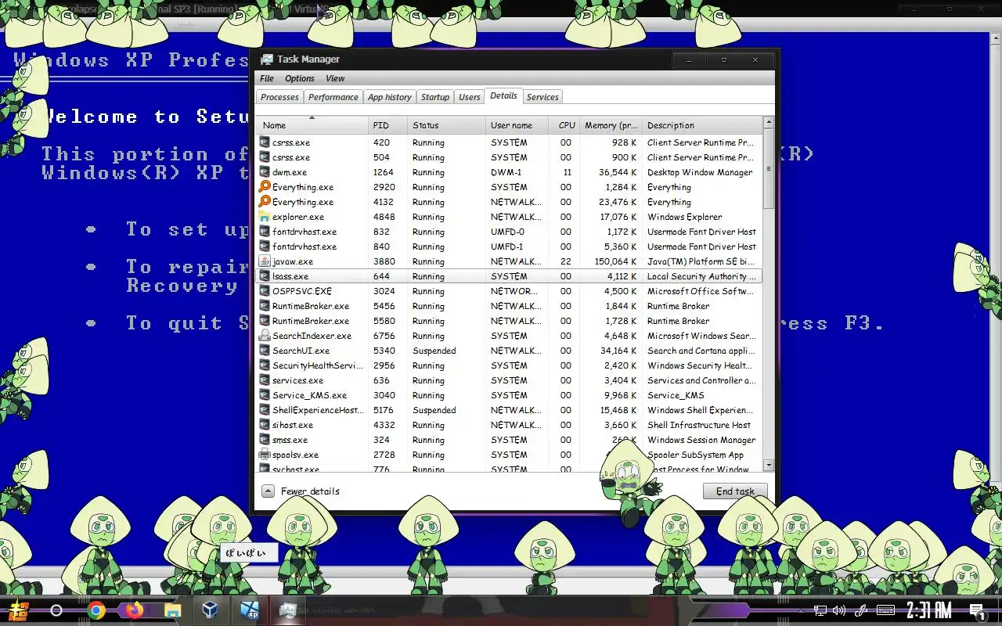Switch to the Startup tab

(x=435, y=97)
